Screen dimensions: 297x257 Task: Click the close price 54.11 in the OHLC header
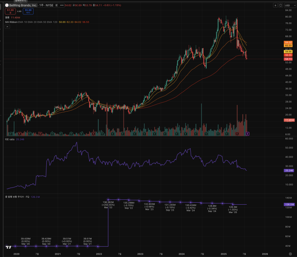98,5
